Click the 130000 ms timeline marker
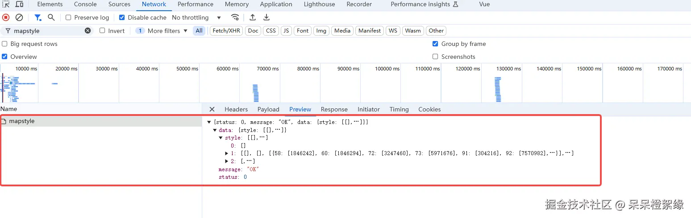The image size is (691, 218). tap(508, 69)
